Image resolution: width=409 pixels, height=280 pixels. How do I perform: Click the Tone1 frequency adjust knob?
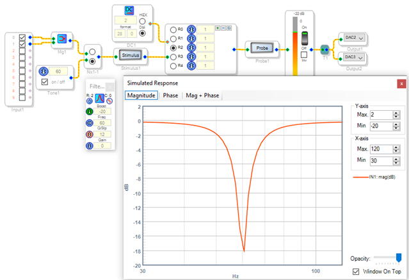[x=44, y=71]
